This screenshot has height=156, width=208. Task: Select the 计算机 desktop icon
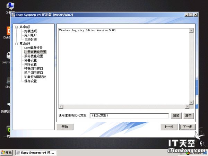(10, 8)
